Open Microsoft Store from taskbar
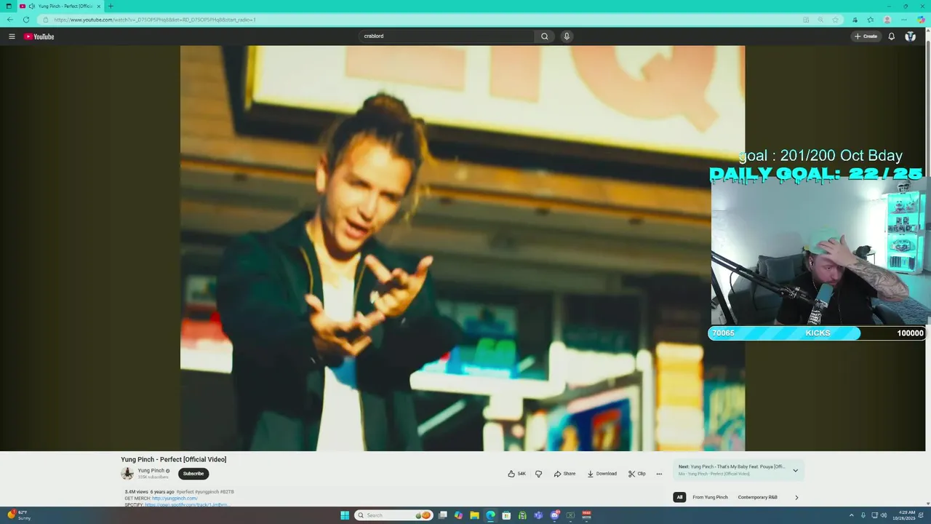Viewport: 931px width, 524px height. 506,515
